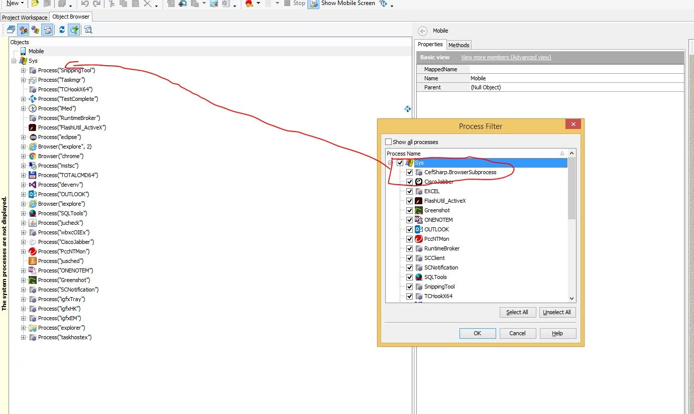Select the Show Mobile Screen icon
The width and height of the screenshot is (694, 414).
[313, 4]
